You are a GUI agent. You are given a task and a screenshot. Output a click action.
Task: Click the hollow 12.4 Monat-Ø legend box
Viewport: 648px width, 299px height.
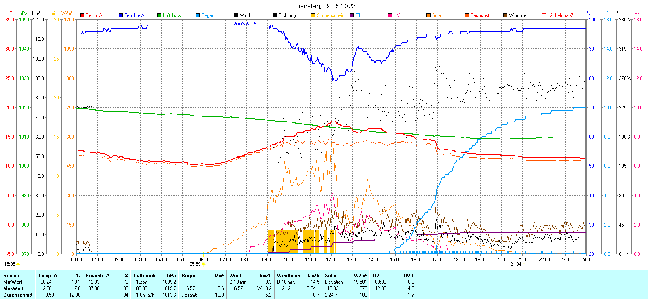point(544,15)
